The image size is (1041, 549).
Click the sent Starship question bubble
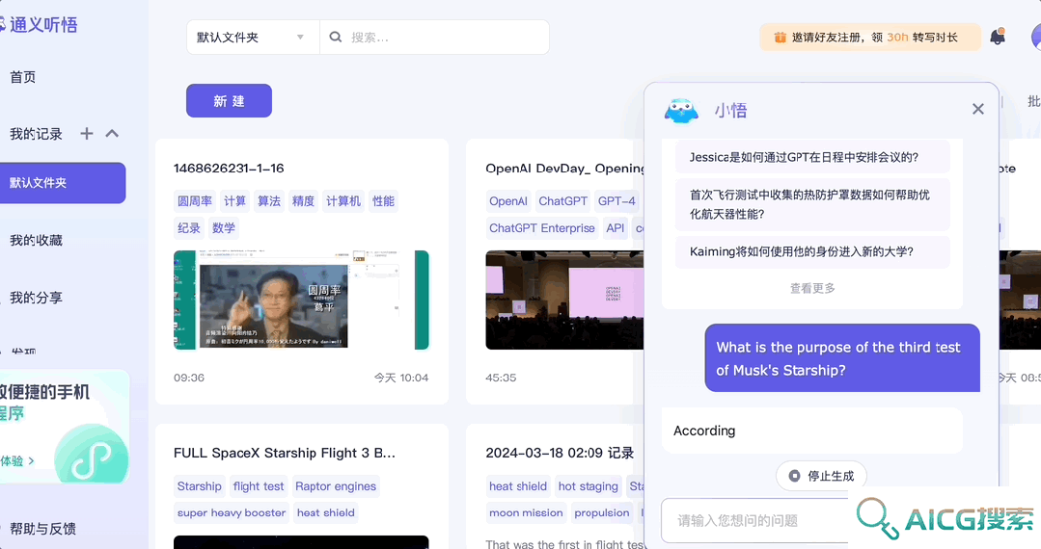[842, 358]
